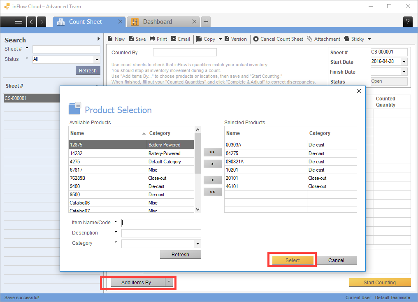
Task: Select product 46101 in Selected Products
Action: 290,186
